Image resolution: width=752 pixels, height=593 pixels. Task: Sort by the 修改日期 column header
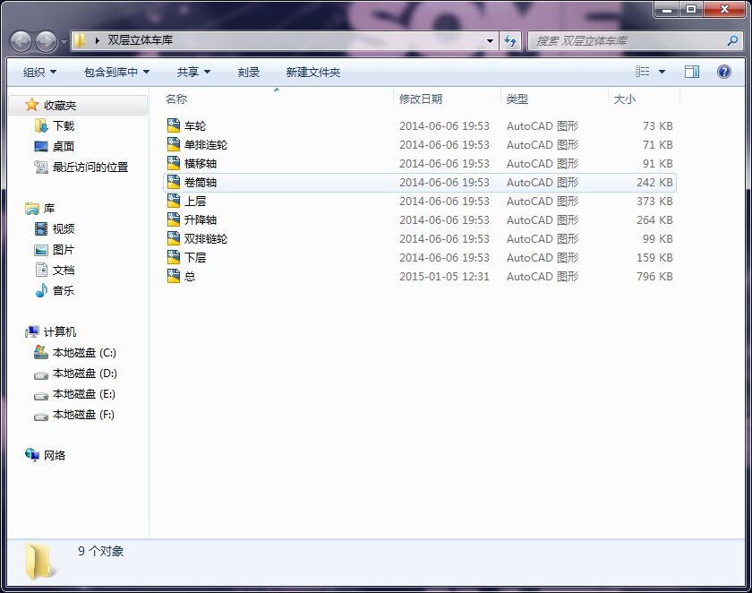pyautogui.click(x=447, y=99)
